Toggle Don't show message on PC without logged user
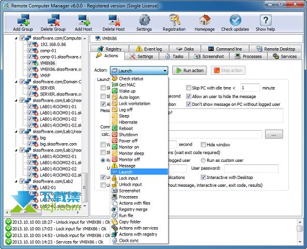Screen dimensions: 307x249 point(188,104)
